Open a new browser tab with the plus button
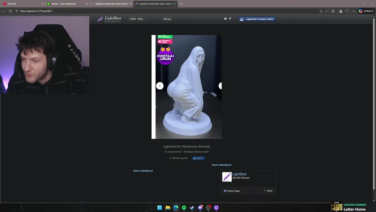The image size is (376, 212). click(181, 4)
